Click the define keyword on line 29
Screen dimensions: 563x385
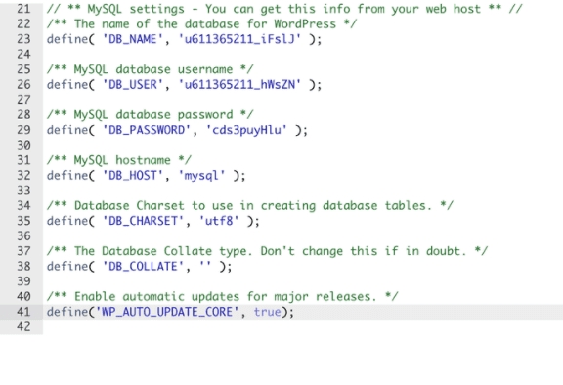67,130
